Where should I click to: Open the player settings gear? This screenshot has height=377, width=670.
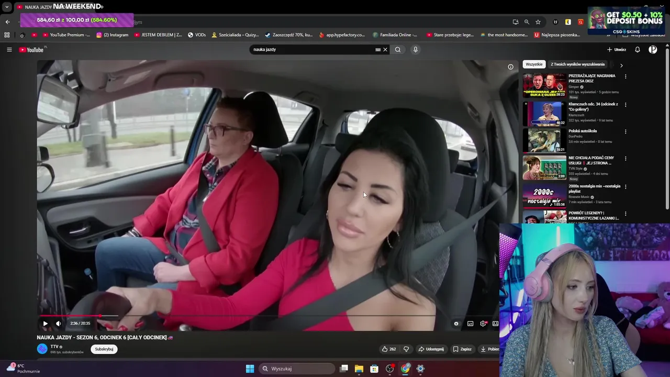coord(483,324)
